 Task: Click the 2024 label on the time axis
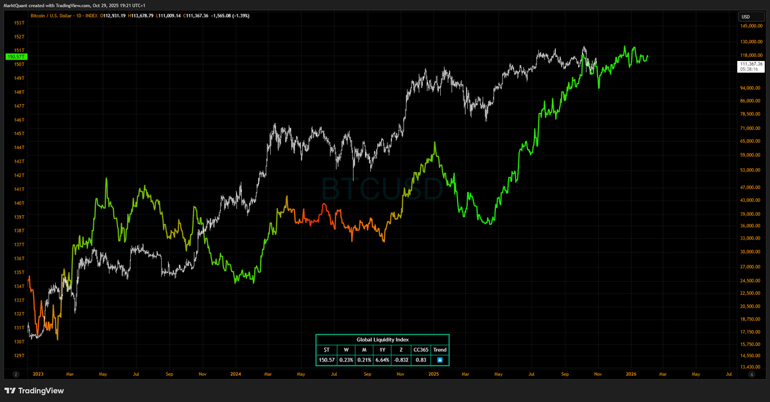235,373
